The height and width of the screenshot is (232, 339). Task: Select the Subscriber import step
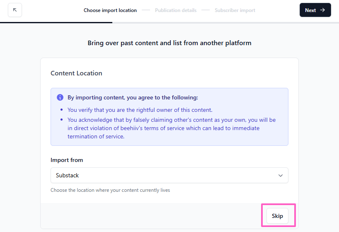pyautogui.click(x=235, y=10)
